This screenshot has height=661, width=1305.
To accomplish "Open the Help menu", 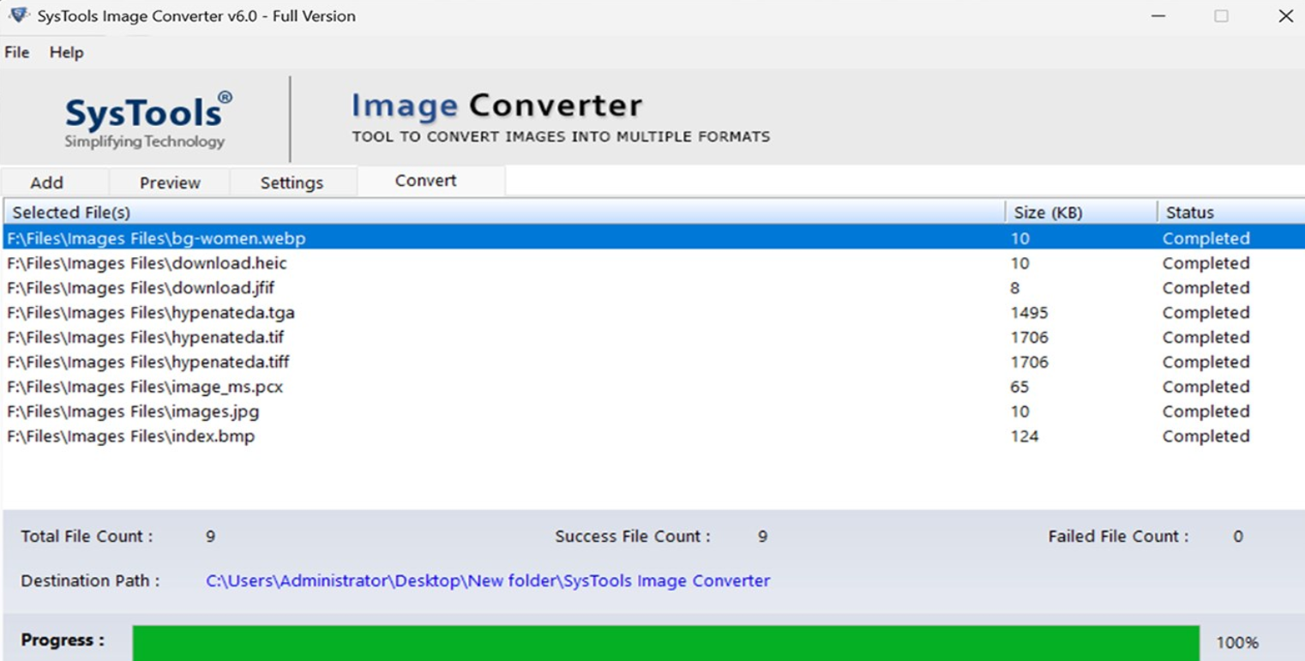I will pyautogui.click(x=66, y=52).
